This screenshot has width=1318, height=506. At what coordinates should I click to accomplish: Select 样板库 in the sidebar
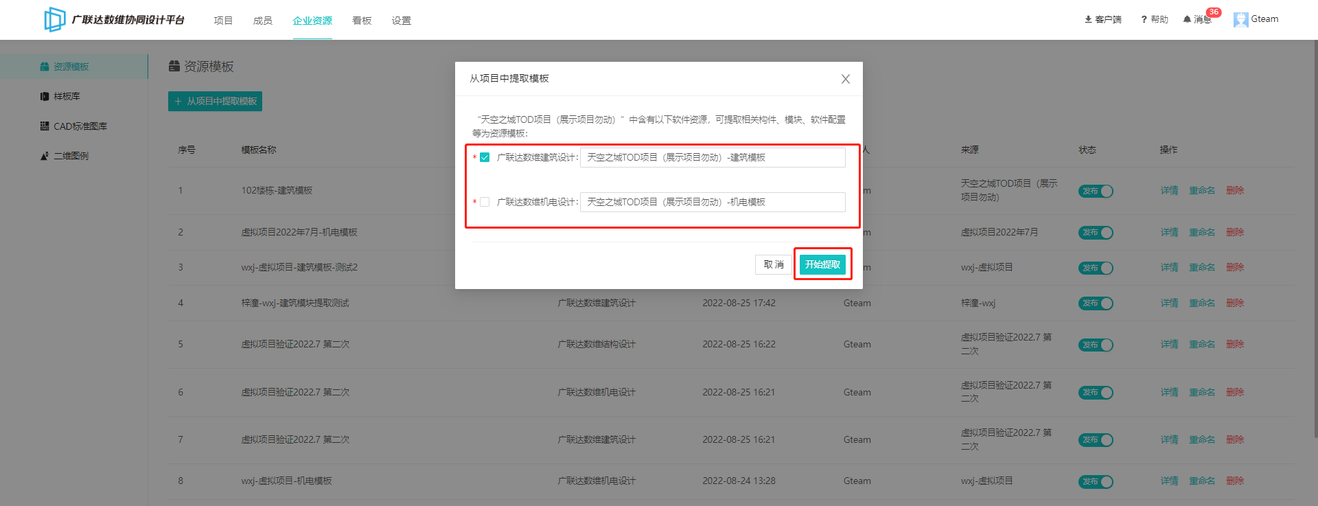67,96
